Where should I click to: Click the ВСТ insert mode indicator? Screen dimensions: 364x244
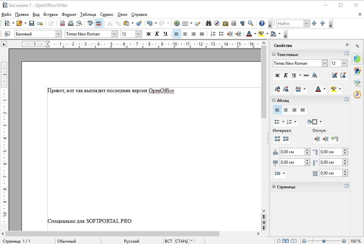pos(168,241)
